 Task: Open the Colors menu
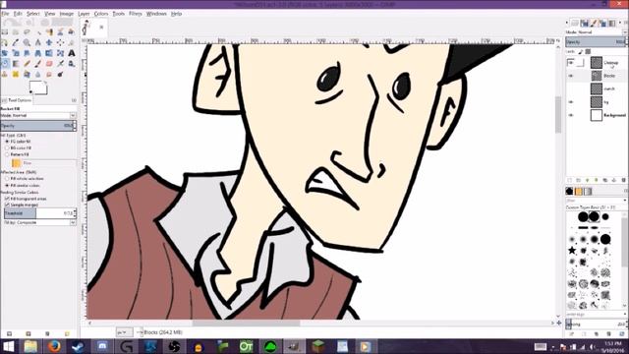pyautogui.click(x=101, y=14)
